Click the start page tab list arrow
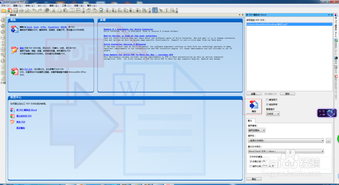The image size is (339, 185). [x=240, y=15]
